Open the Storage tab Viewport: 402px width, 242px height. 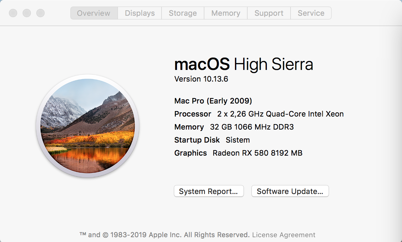183,13
